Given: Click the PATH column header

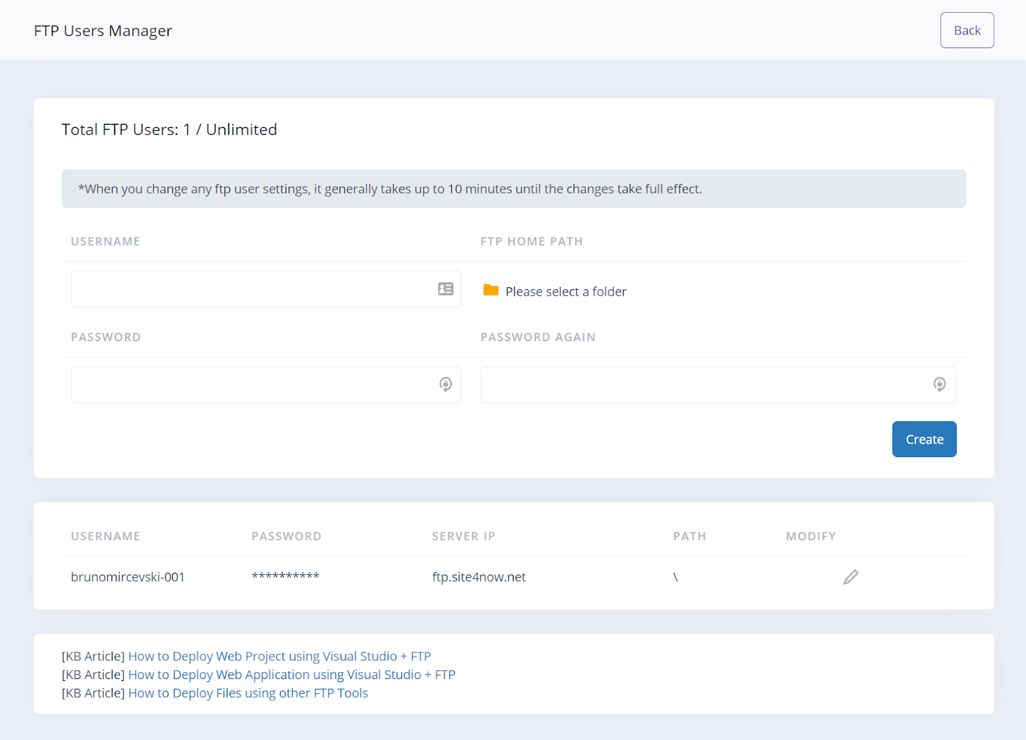Looking at the screenshot, I should 689,536.
